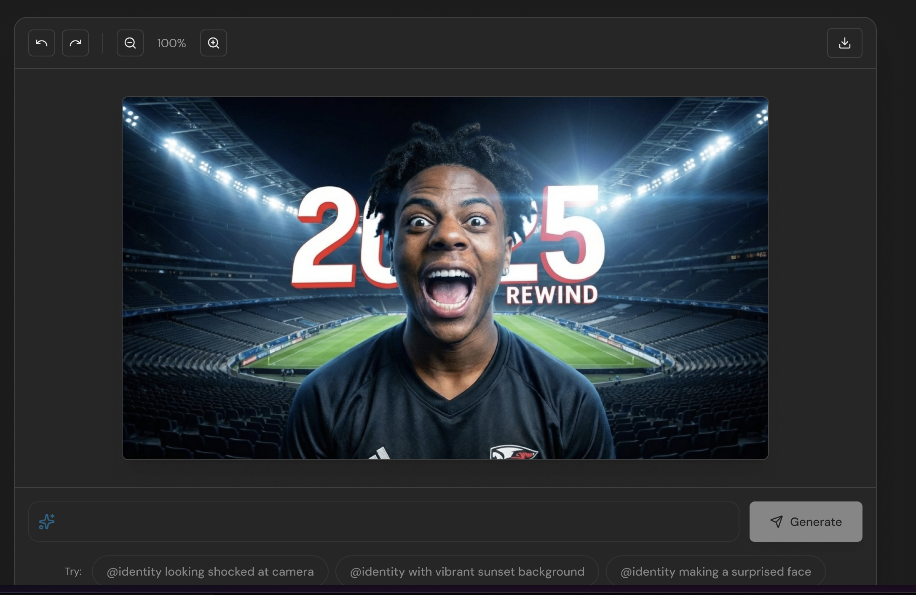This screenshot has width=916, height=595.
Task: Click the magnifier-plus zoom control
Action: (x=213, y=43)
